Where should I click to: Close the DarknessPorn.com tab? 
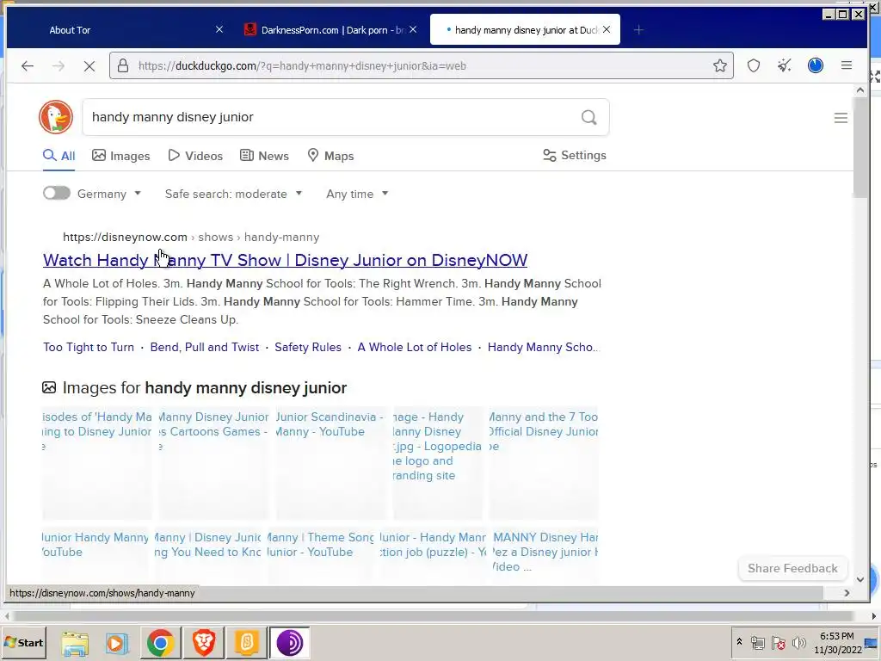[x=413, y=29]
